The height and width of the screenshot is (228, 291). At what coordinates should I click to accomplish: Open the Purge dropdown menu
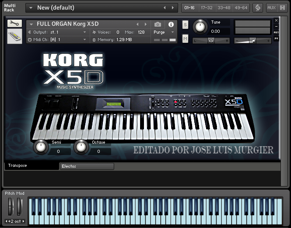point(164,32)
